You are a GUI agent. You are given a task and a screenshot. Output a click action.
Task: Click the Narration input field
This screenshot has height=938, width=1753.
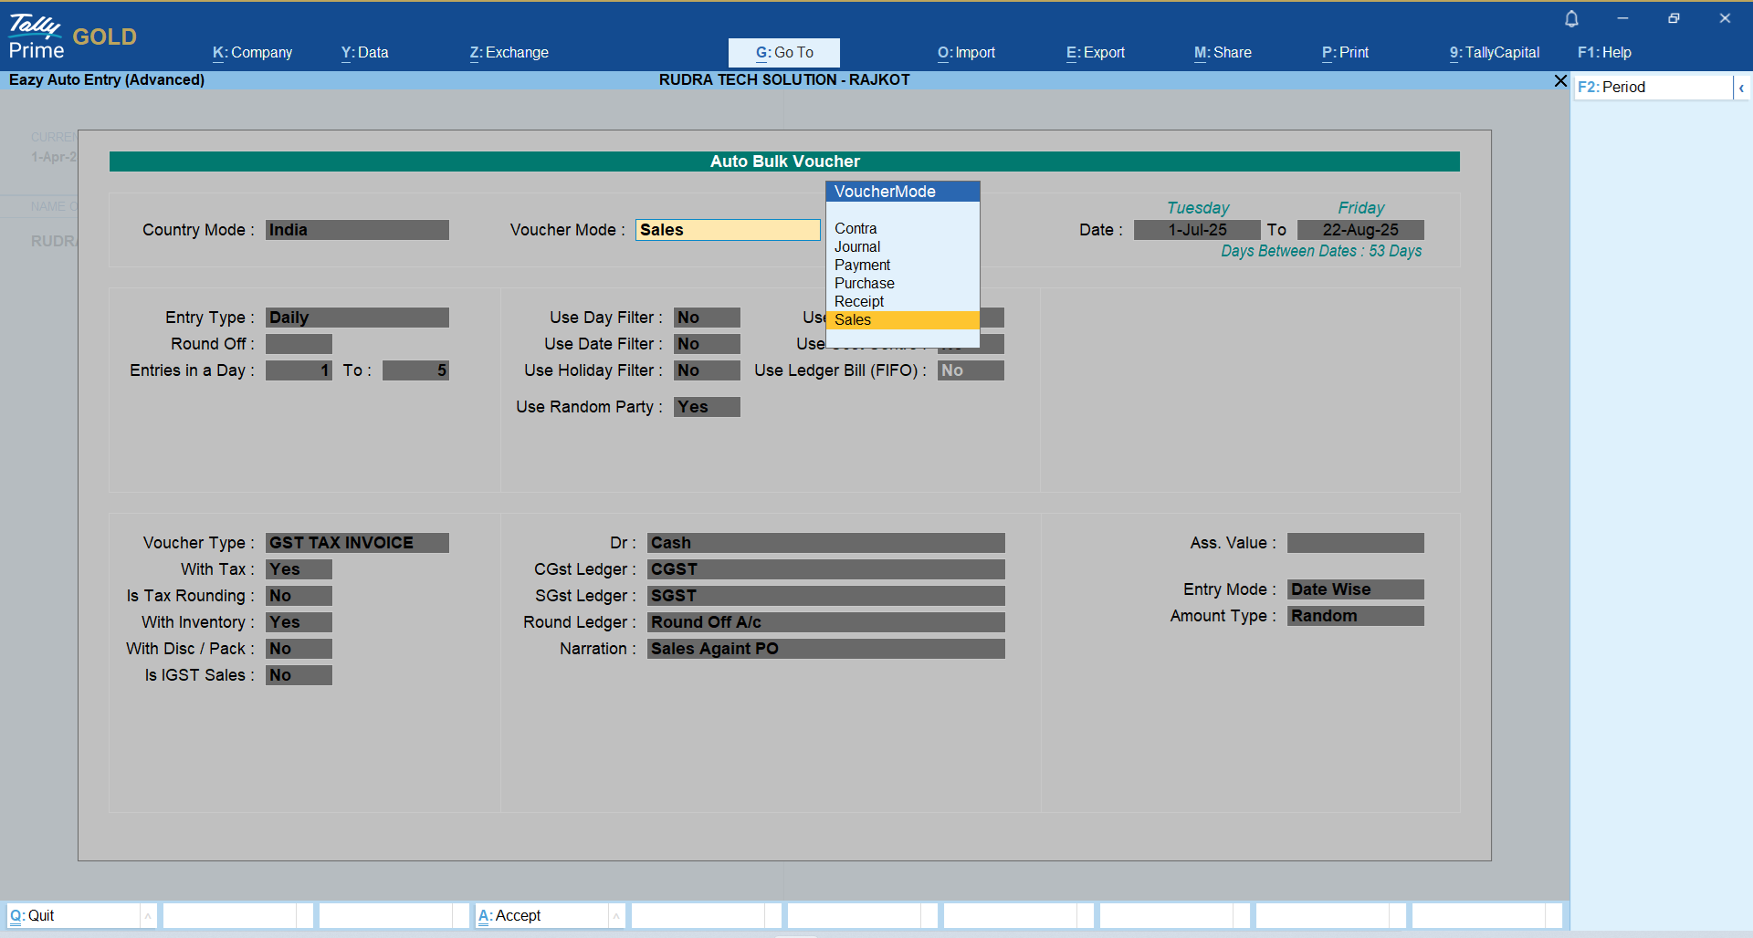[x=825, y=649]
